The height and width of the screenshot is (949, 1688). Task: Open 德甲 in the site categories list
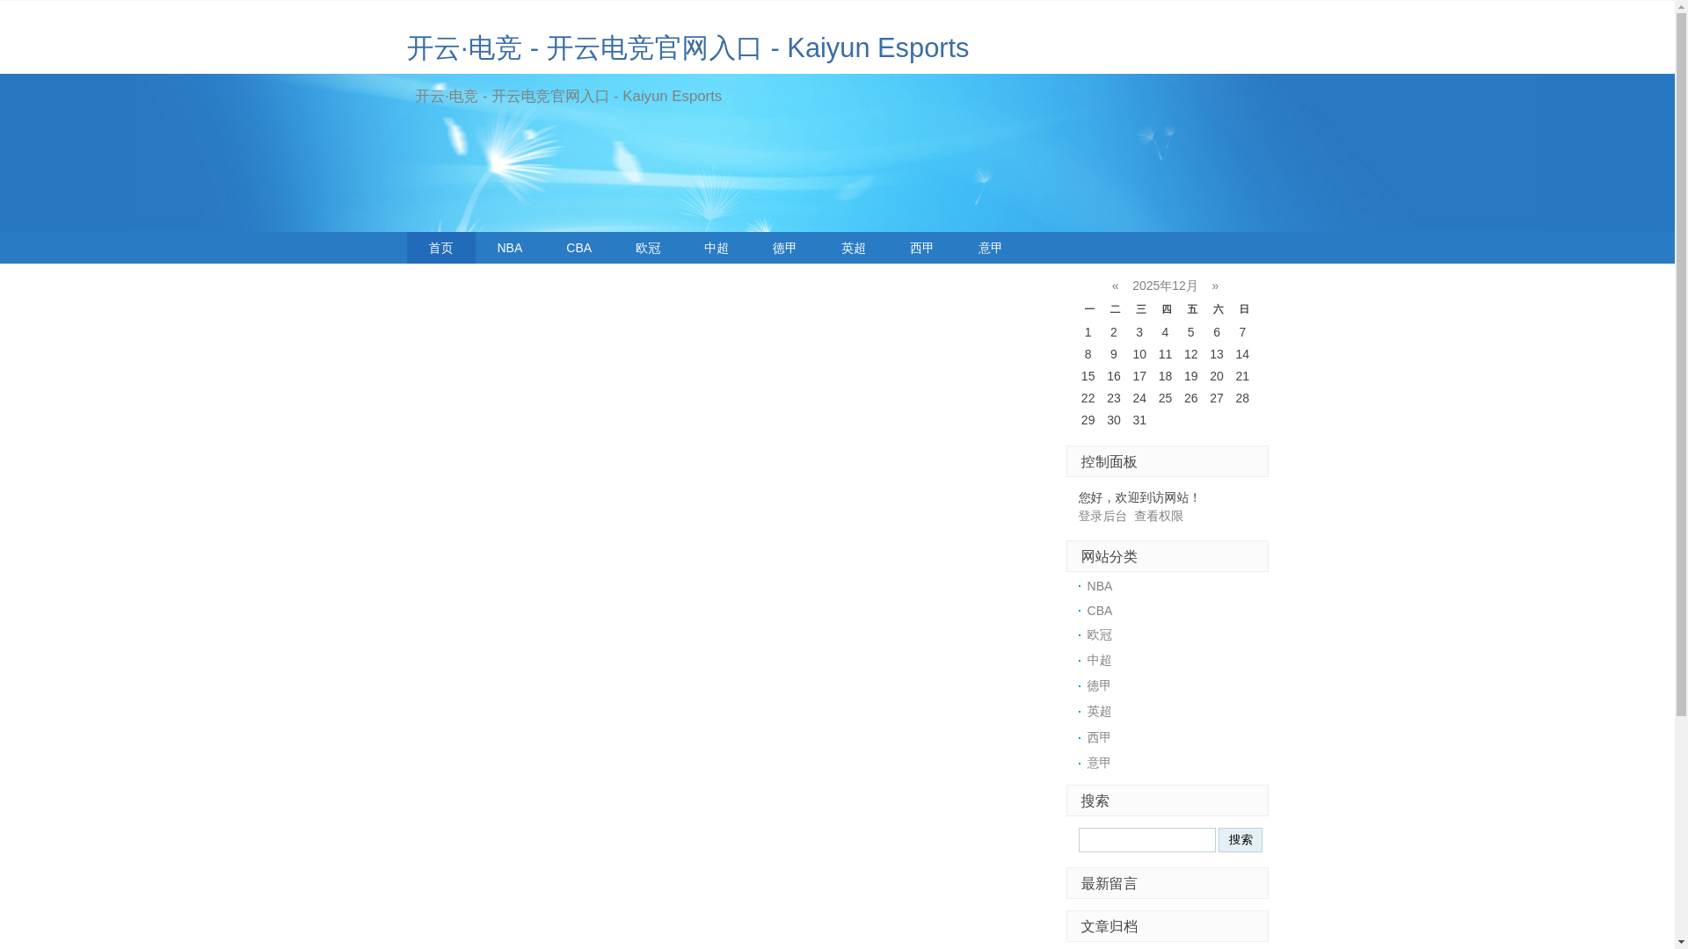coord(1099,685)
